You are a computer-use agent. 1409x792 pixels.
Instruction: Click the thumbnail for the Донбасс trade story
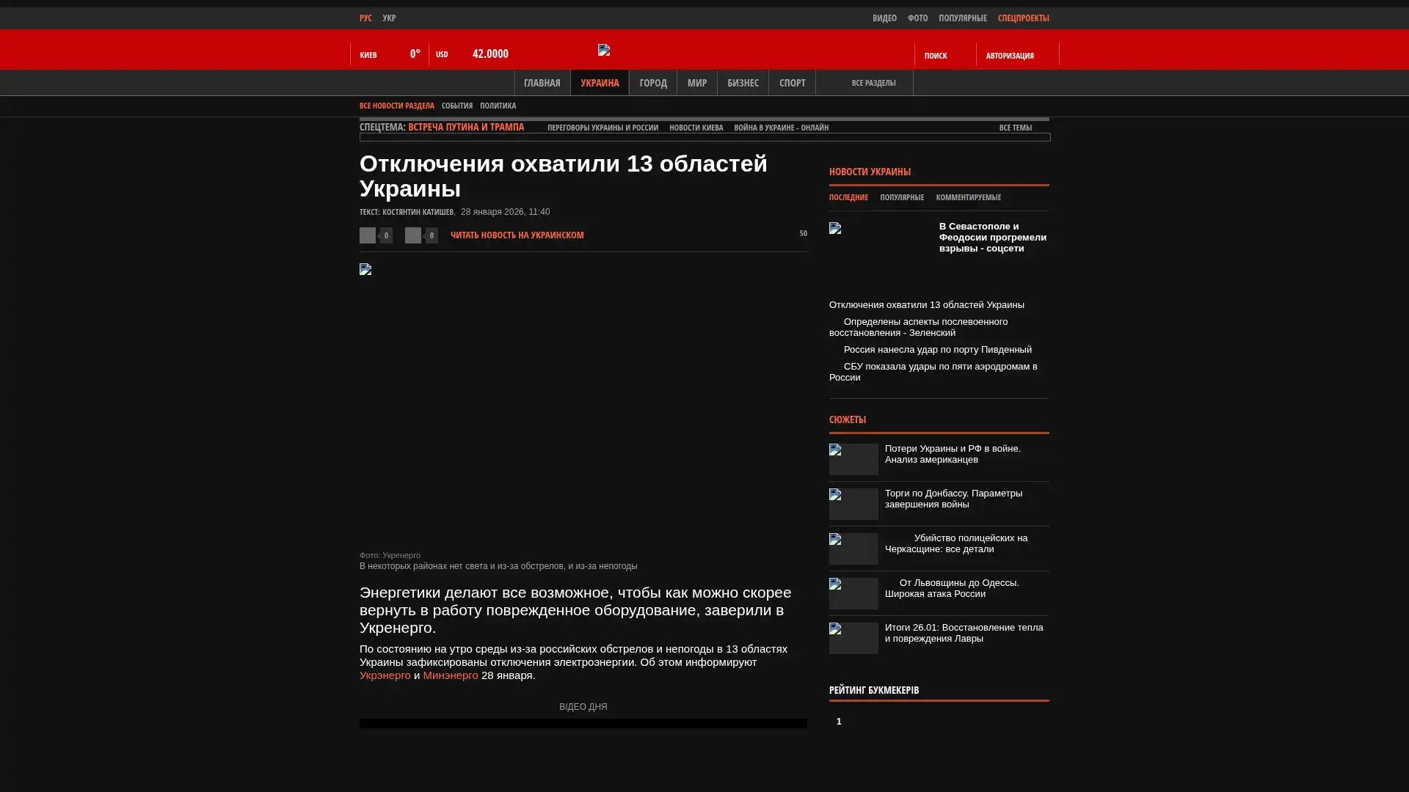coord(853,504)
